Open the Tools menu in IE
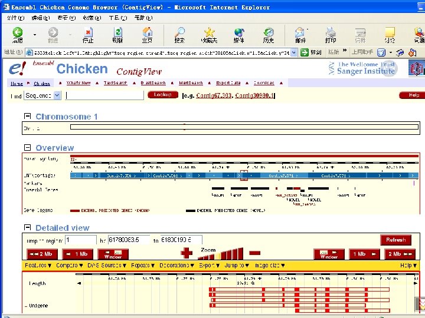This screenshot has width=425, height=318. coord(118,18)
